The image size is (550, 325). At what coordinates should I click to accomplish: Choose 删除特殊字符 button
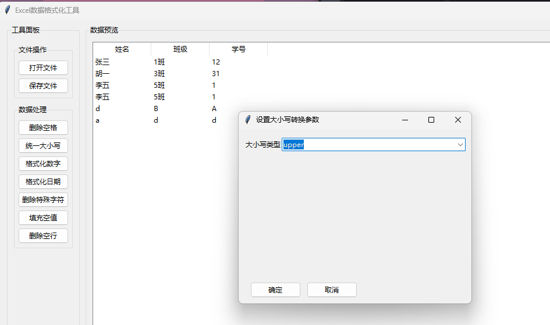(43, 199)
